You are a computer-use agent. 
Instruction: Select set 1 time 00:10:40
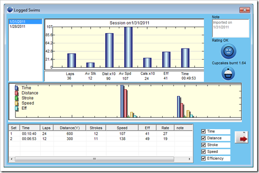(x=29, y=134)
